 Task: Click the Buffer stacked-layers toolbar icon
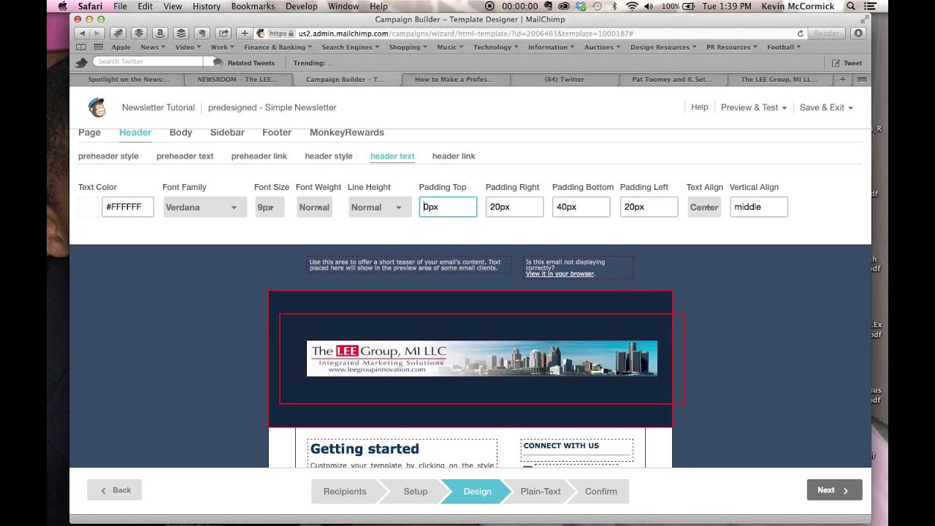coord(181,34)
